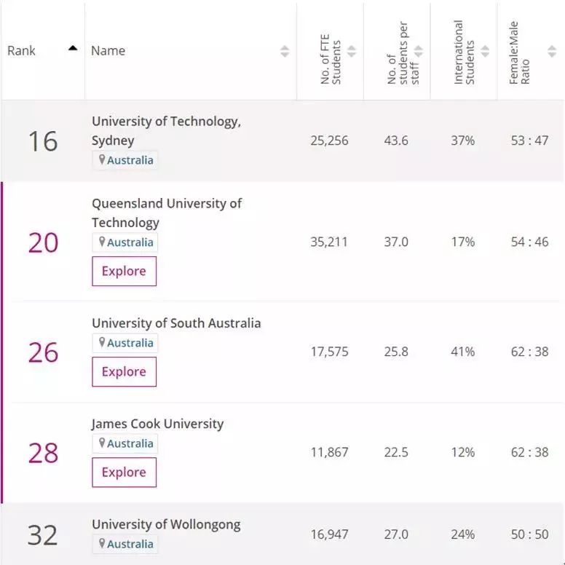Viewport: 565px width, 565px height.
Task: Sort by students per staff arrows
Action: 419,51
